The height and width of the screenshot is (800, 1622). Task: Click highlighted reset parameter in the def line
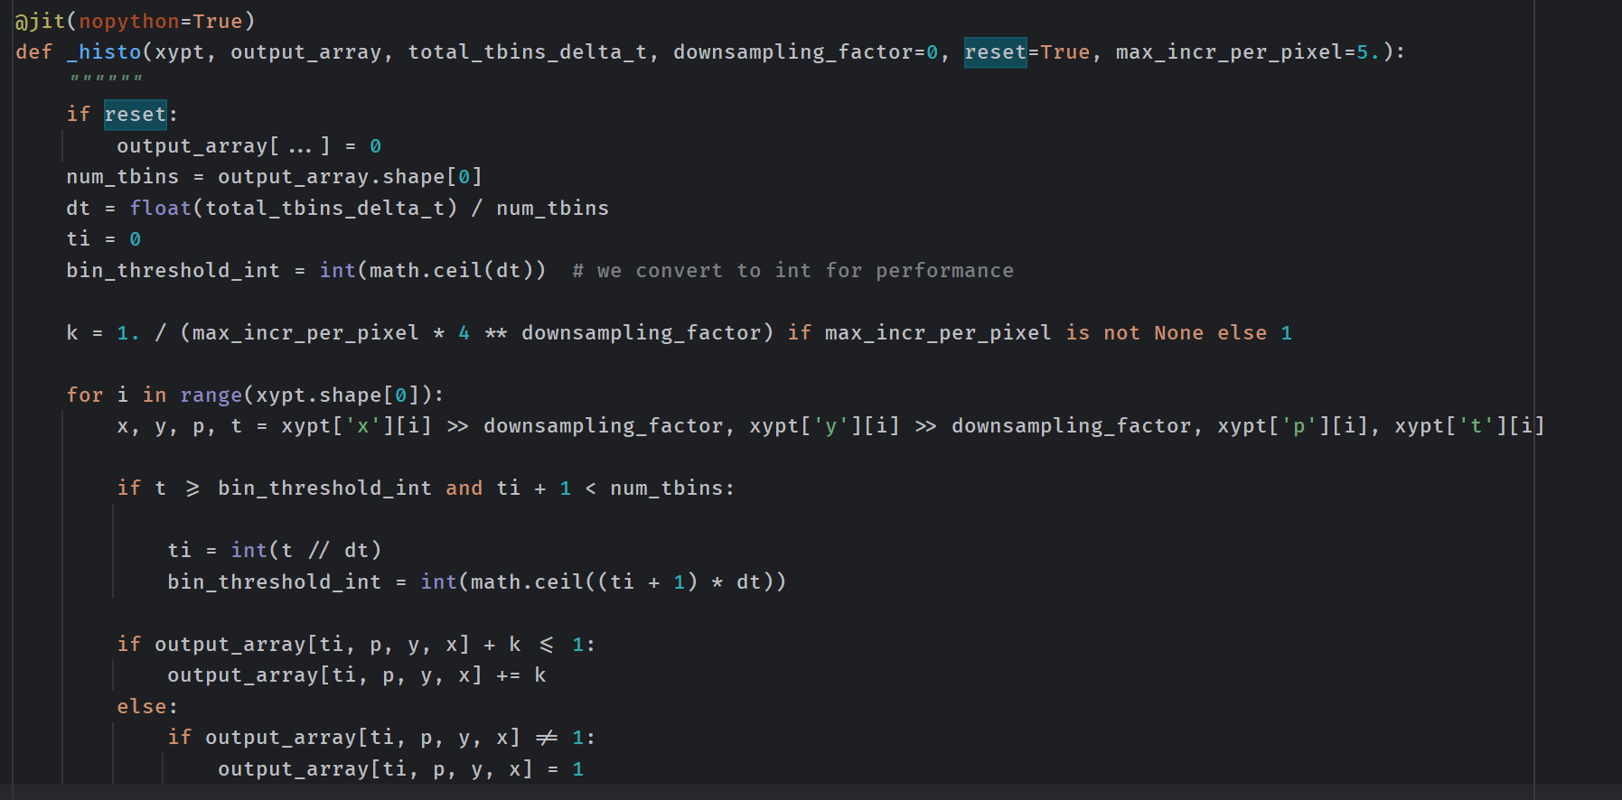[995, 52]
